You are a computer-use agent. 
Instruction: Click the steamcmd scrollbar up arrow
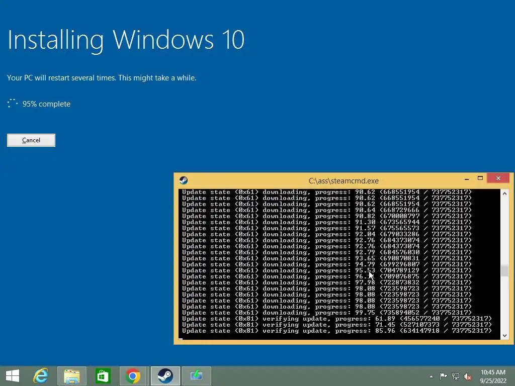click(x=505, y=194)
